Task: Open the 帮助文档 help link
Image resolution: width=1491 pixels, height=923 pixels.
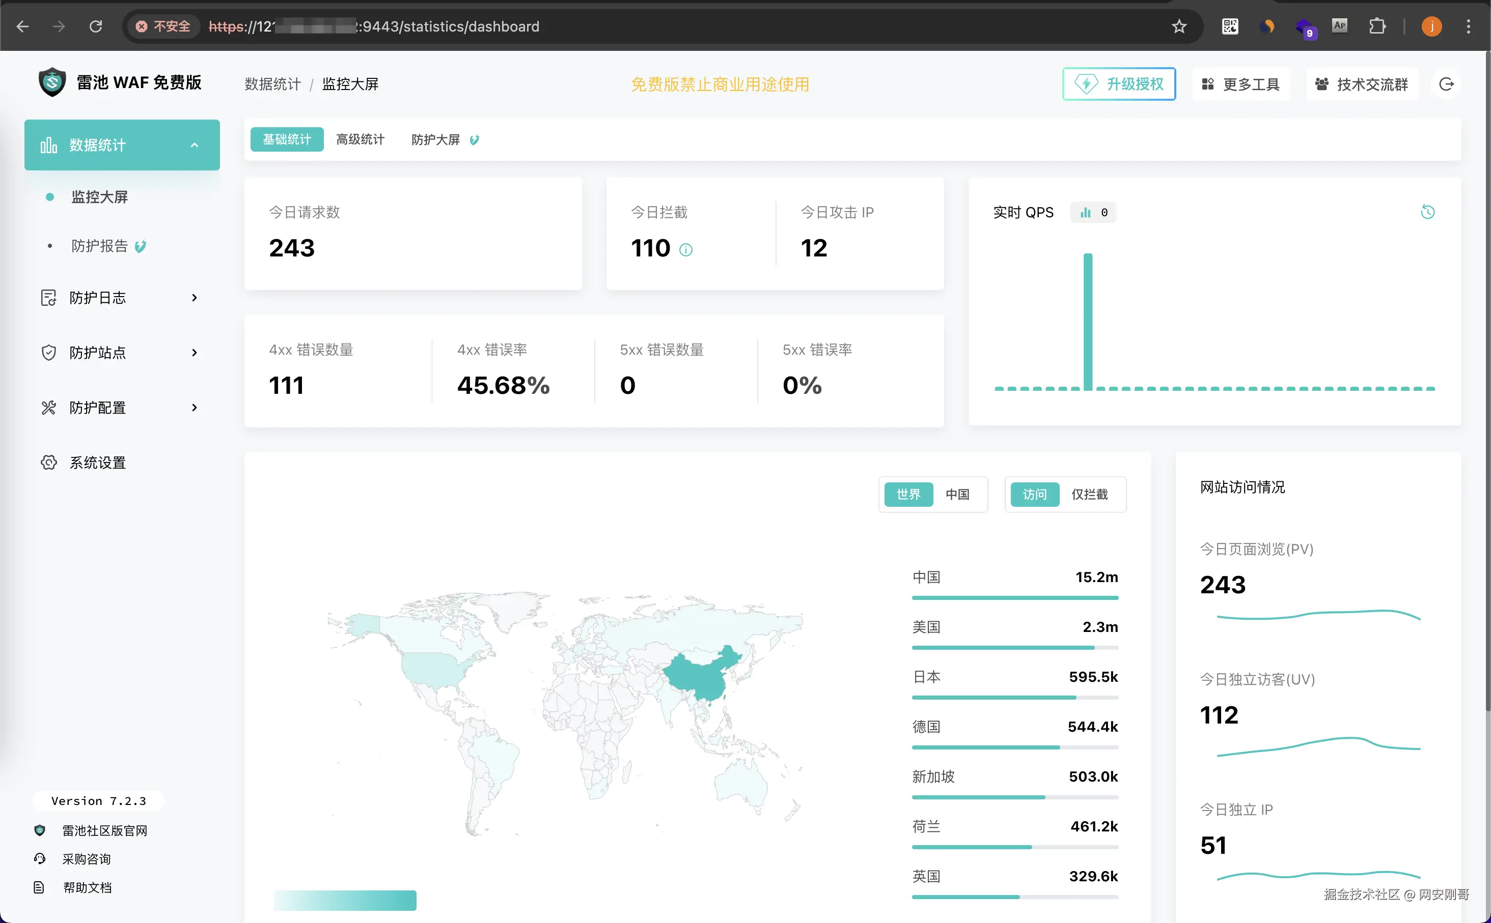Action: tap(88, 887)
